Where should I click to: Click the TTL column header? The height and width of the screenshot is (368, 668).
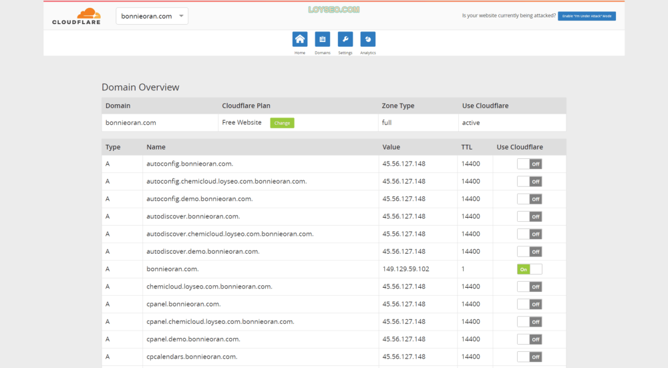pos(466,147)
